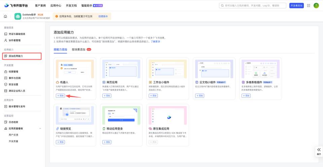Image resolution: width=323 pixels, height=167 pixels.
Task: Select 权限管理 in sidebar
Action: click(x=13, y=72)
